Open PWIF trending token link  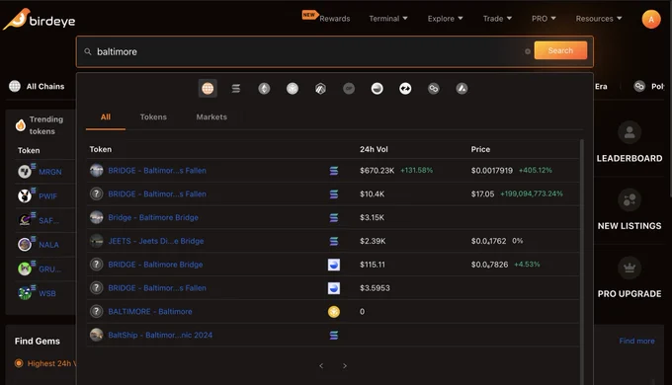coord(47,196)
